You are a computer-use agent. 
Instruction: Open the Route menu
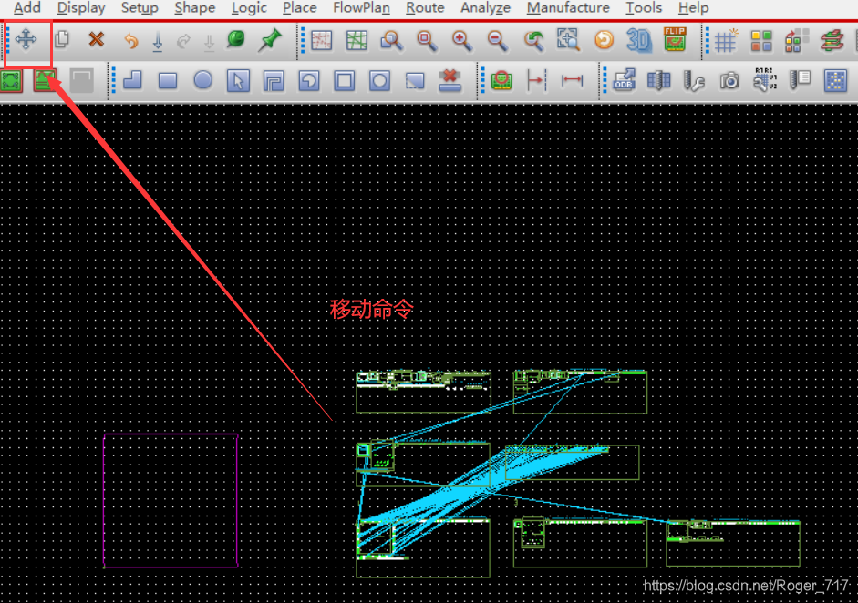pyautogui.click(x=425, y=8)
